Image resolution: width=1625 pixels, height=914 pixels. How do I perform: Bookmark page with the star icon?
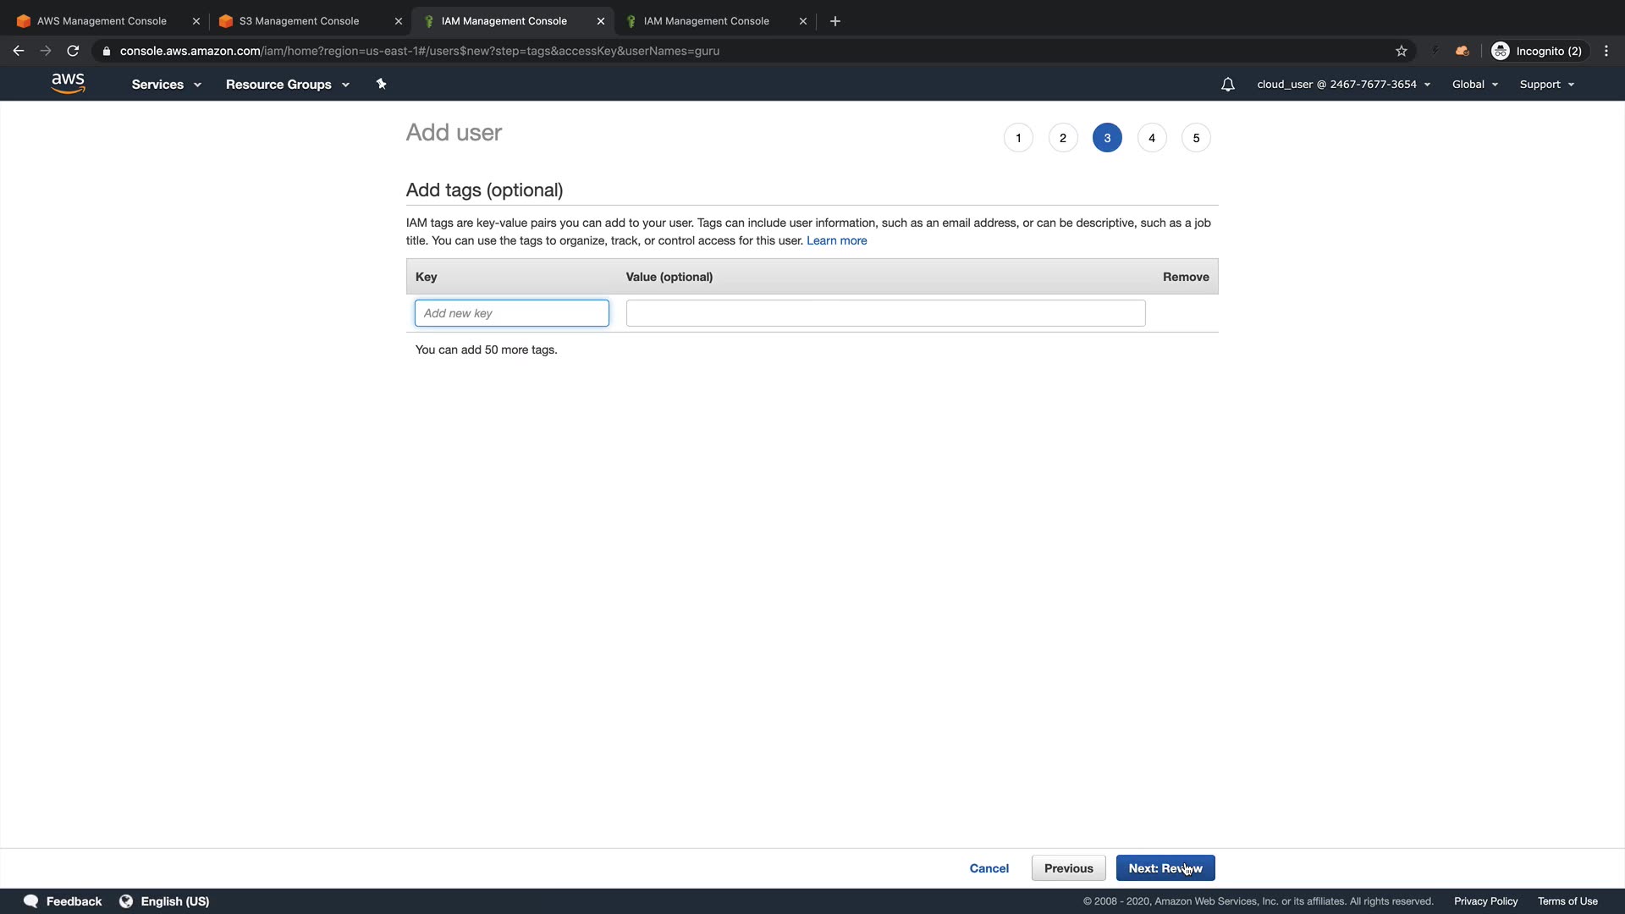tap(1401, 51)
